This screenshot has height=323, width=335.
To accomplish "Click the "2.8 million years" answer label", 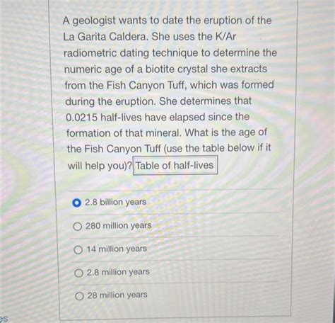I will tap(118, 272).
